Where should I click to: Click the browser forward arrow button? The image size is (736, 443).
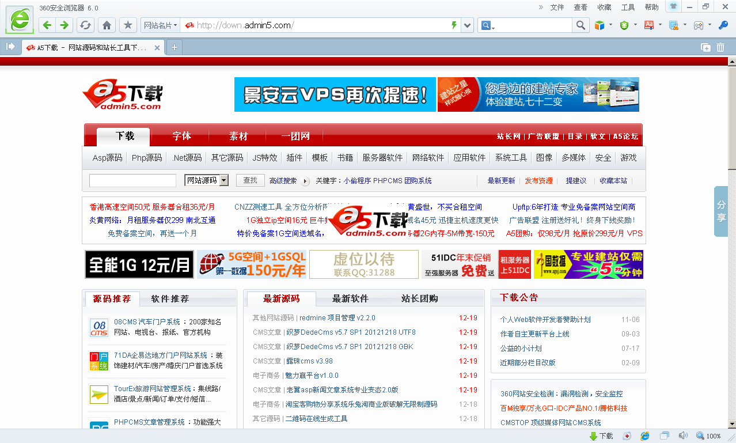click(64, 25)
